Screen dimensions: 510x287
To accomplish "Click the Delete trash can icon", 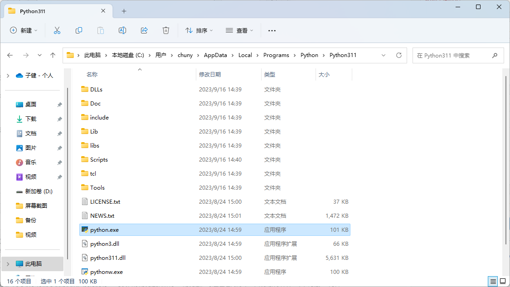I will coord(166,30).
